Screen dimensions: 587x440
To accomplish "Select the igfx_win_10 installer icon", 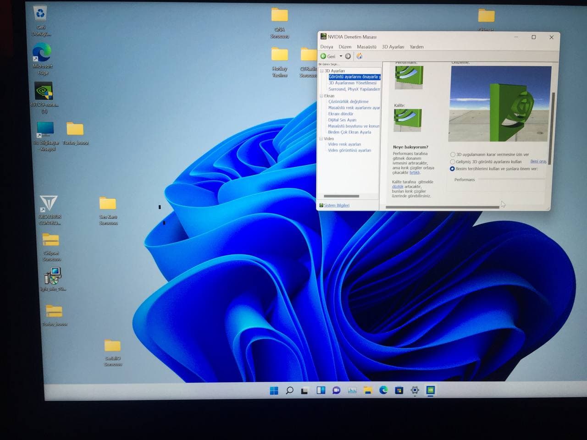I will 53,280.
